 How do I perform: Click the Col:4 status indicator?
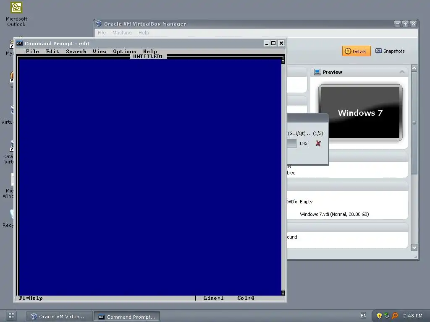click(246, 298)
